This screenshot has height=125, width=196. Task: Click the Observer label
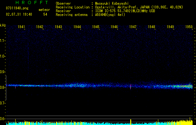[63, 3]
